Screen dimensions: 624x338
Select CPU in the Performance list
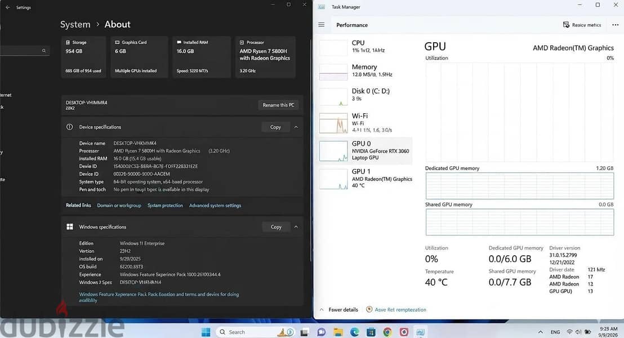point(365,47)
